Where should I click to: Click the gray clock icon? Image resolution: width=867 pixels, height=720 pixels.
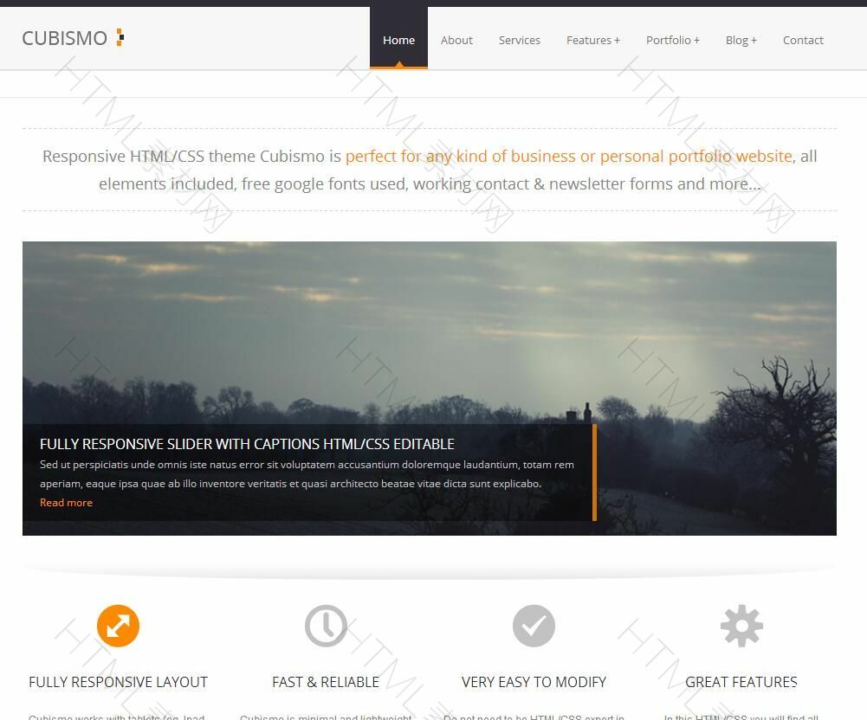(326, 626)
